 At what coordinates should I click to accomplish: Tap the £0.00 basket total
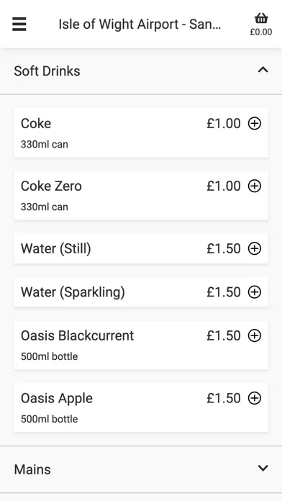click(x=261, y=32)
